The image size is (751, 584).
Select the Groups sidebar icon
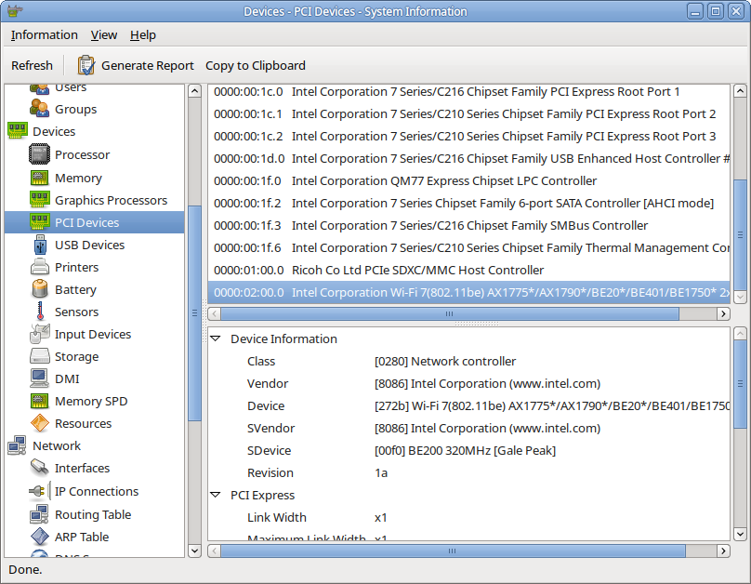pyautogui.click(x=39, y=109)
